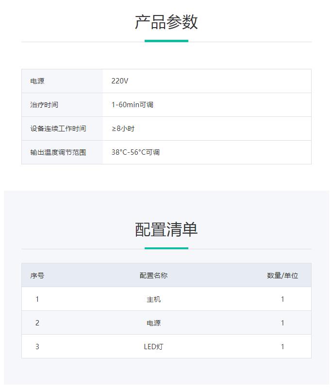Click serial number 2 in configuration list

coord(37,323)
